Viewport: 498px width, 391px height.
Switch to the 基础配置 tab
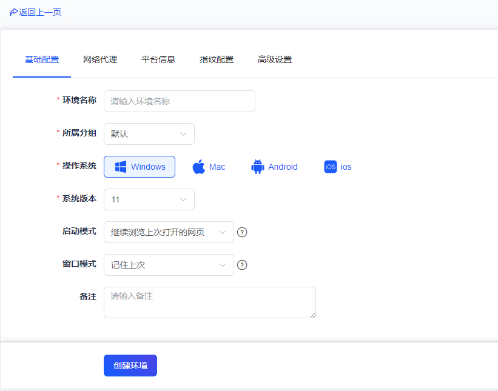coord(42,59)
